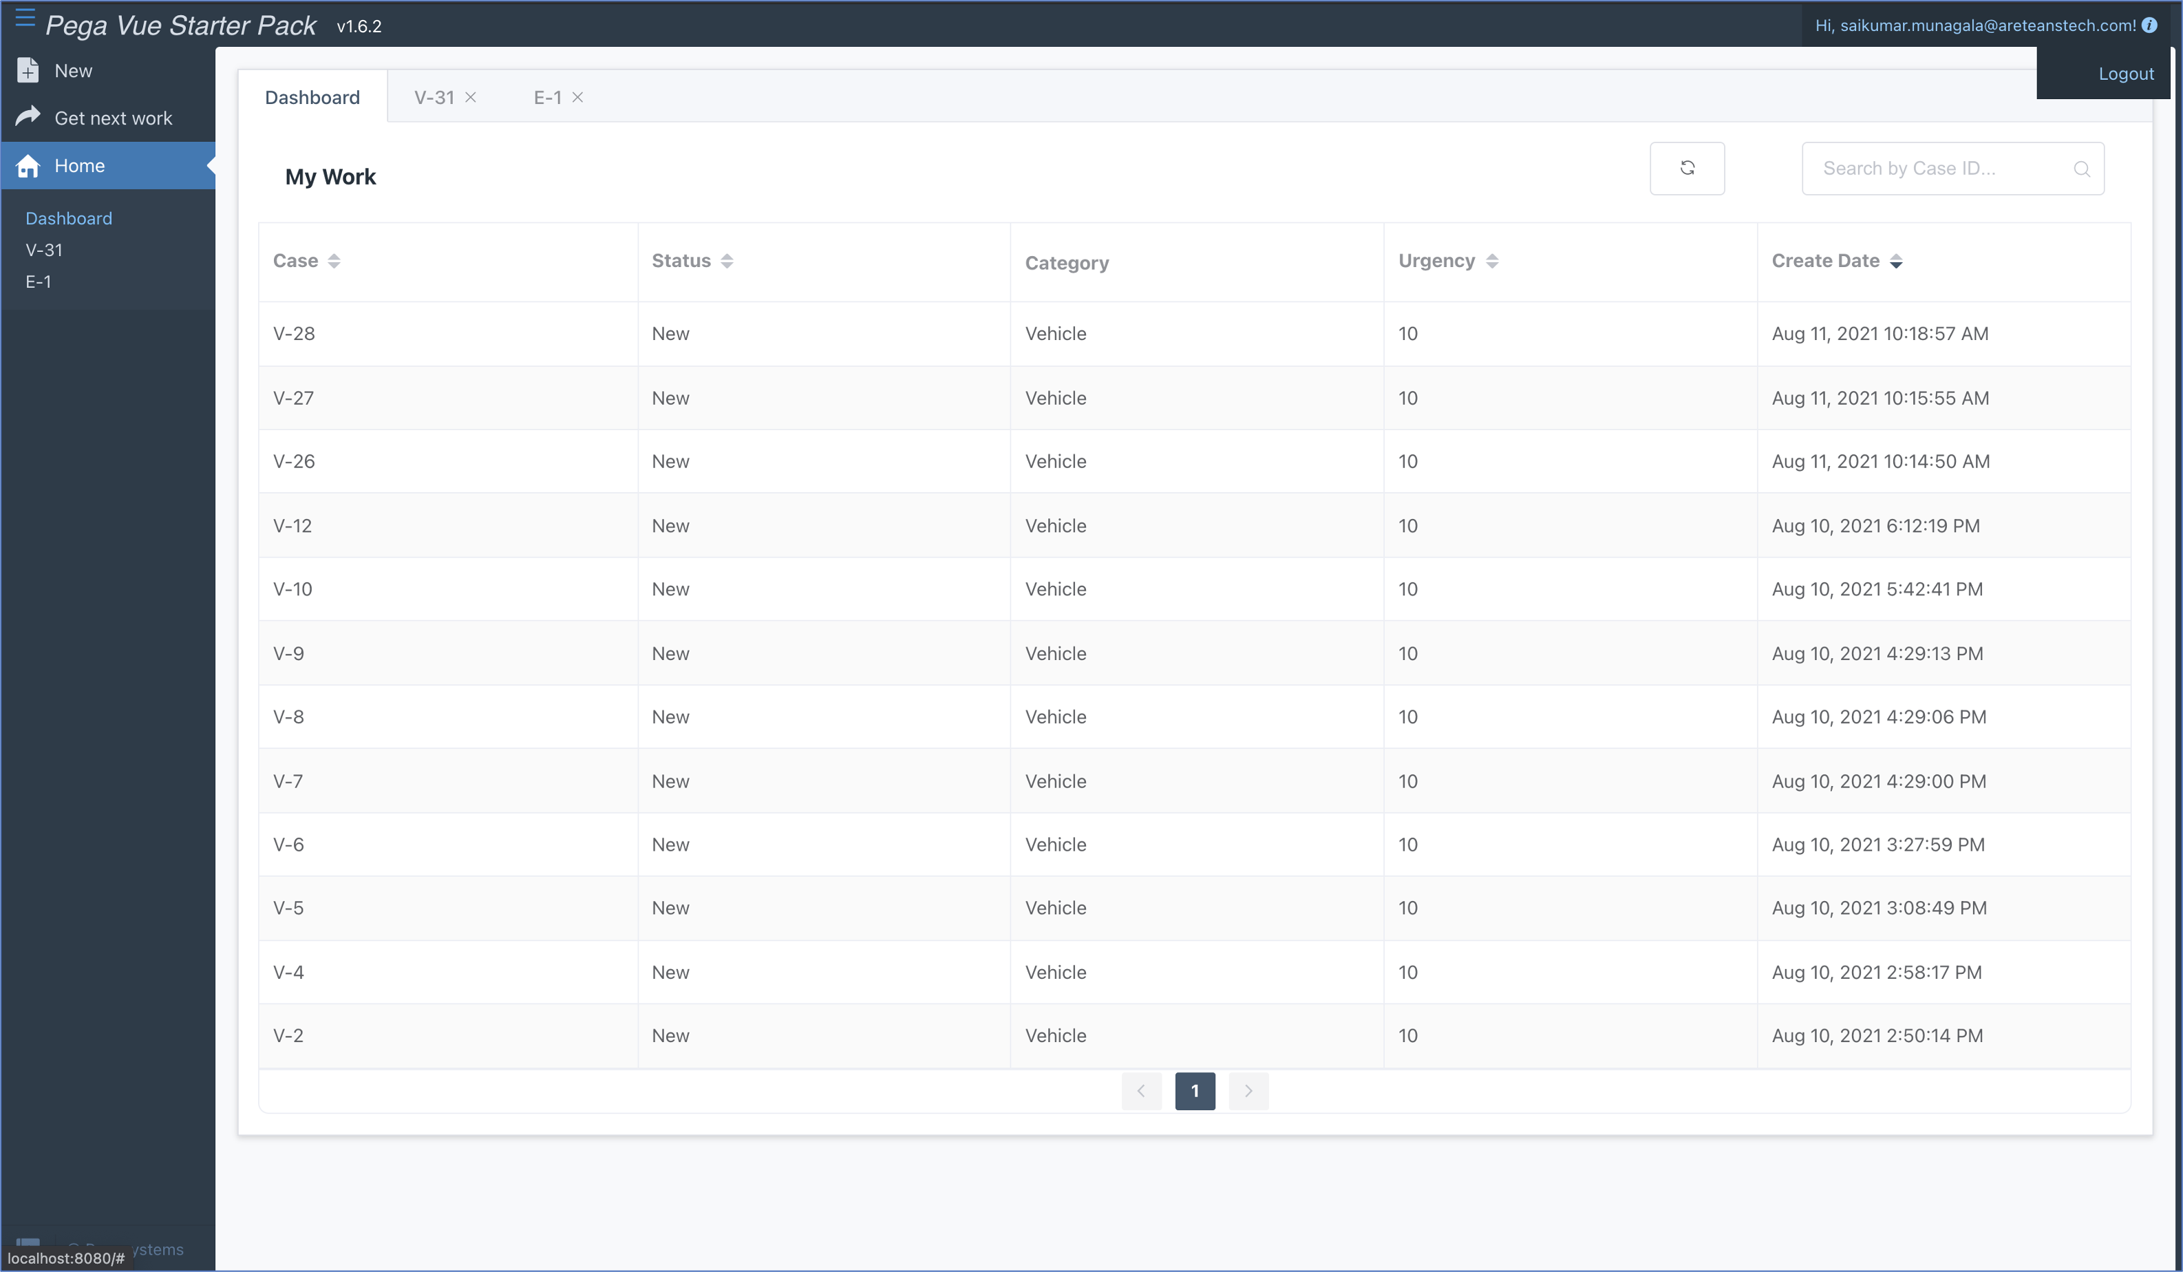Close the V-31 tab
This screenshot has width=2183, height=1272.
(x=470, y=97)
